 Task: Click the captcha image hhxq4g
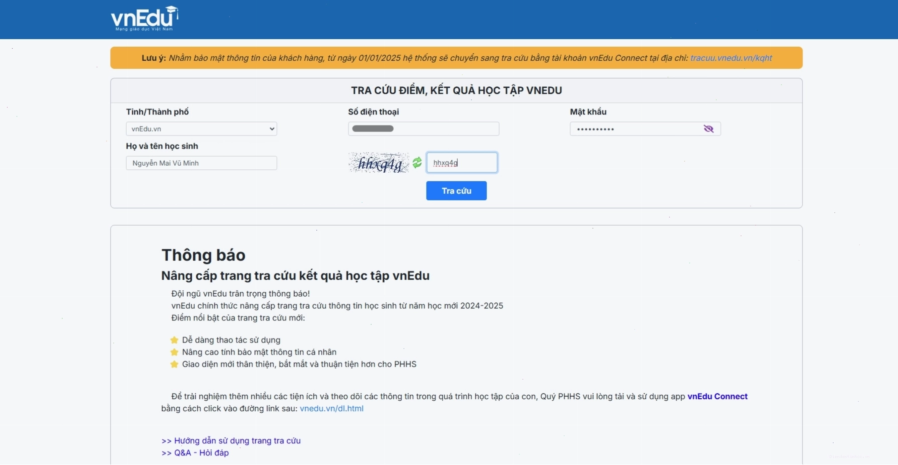[x=379, y=163]
